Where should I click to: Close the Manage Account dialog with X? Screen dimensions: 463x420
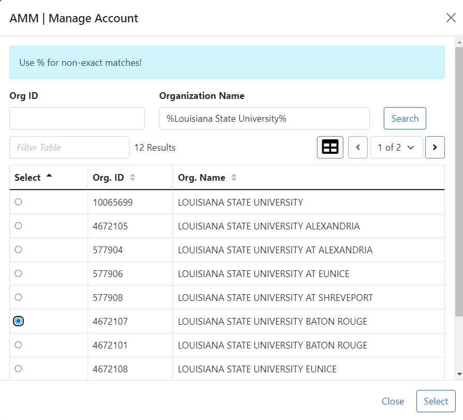[451, 18]
